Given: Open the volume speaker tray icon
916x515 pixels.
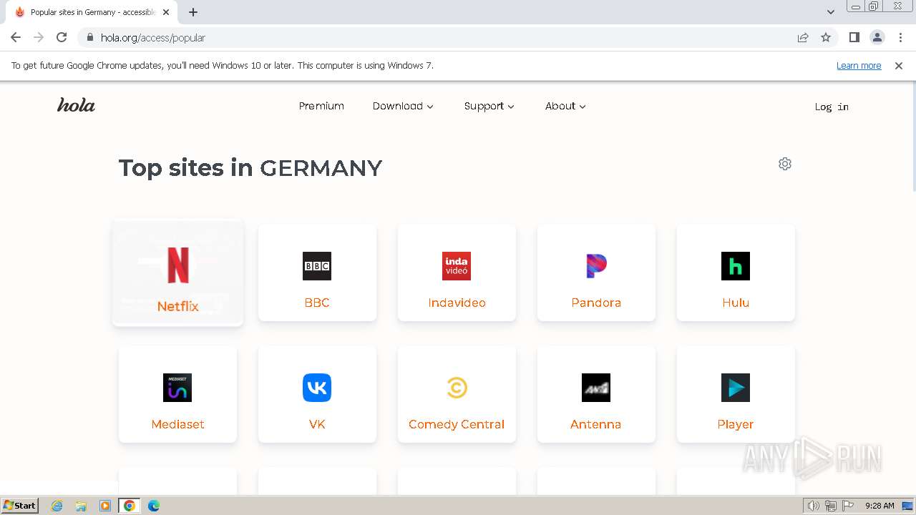Looking at the screenshot, I should [x=814, y=506].
